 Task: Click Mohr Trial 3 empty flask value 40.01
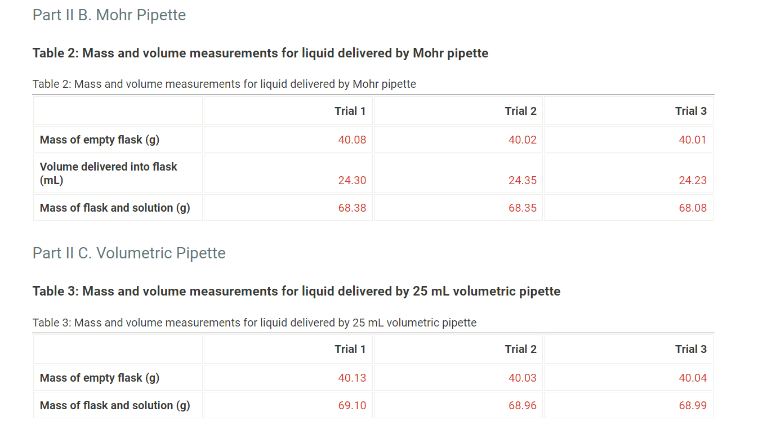click(693, 140)
